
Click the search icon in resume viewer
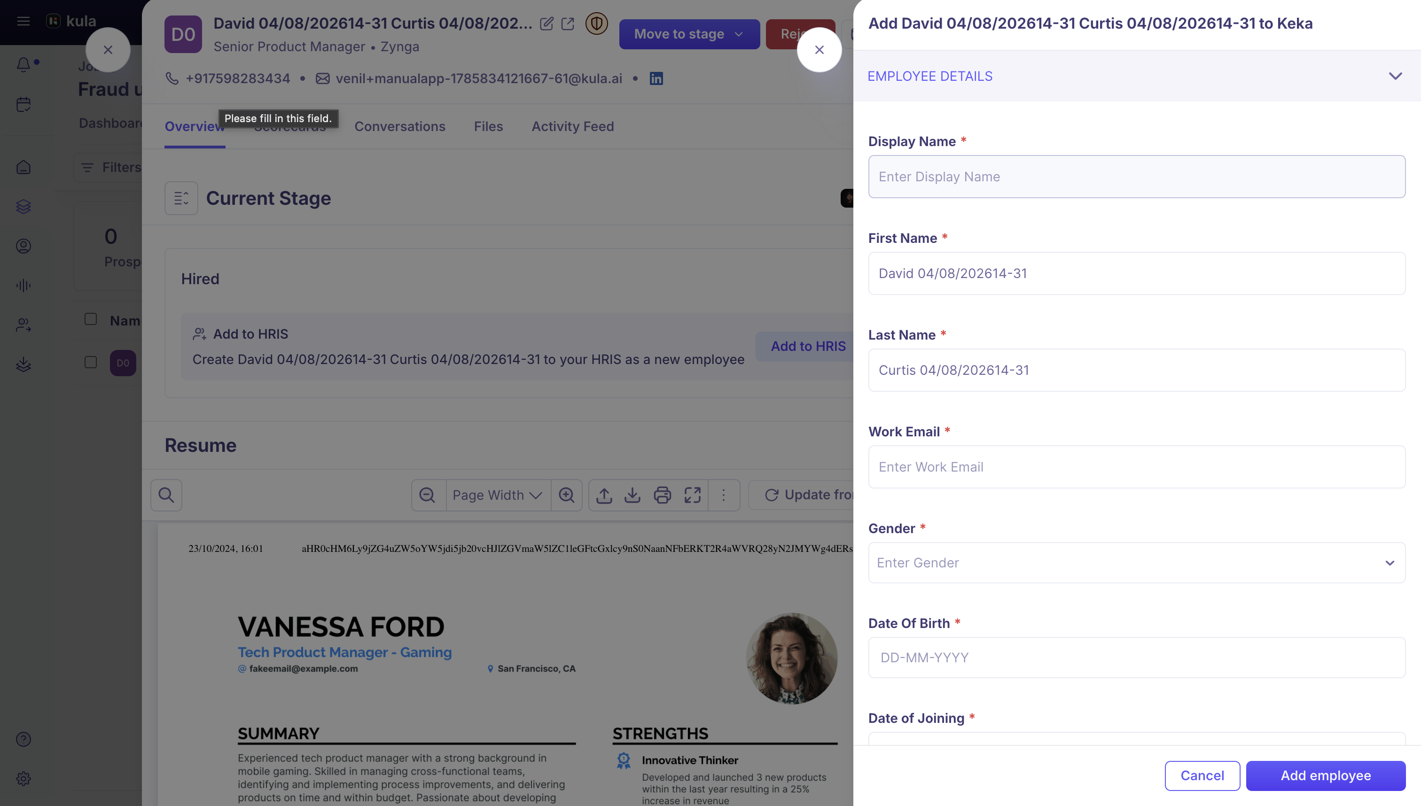[166, 495]
